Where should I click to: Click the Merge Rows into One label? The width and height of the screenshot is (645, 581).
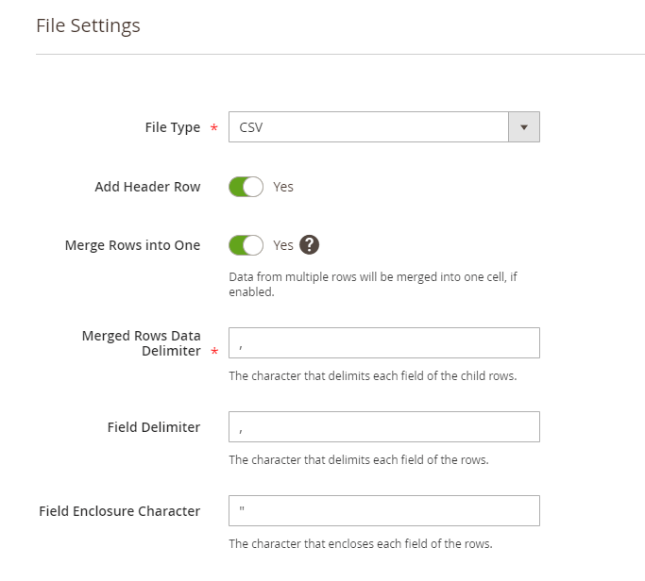[x=132, y=245]
